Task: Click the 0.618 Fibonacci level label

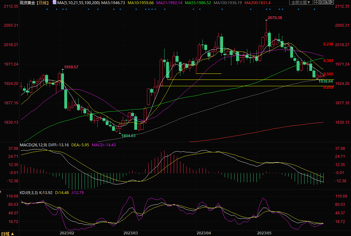Action: pos(328,87)
